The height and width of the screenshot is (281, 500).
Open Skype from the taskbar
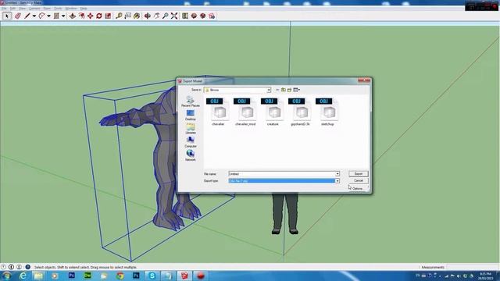(x=152, y=276)
